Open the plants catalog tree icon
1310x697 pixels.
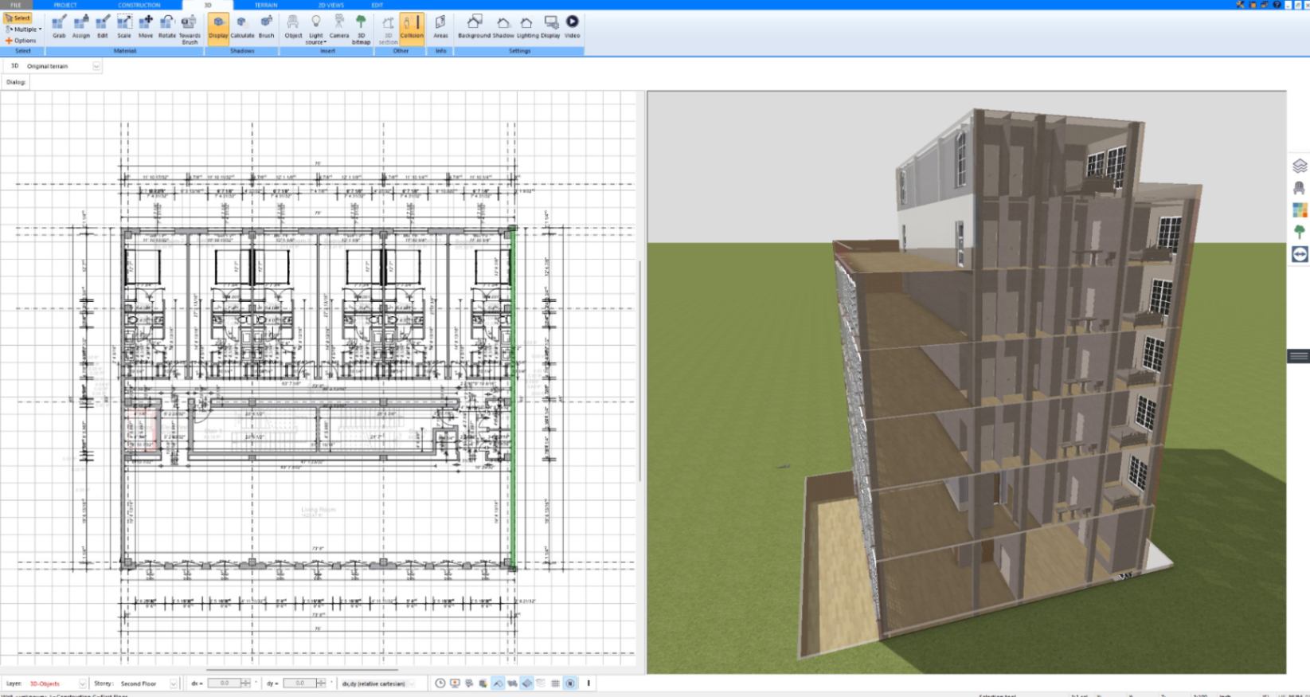1300,232
